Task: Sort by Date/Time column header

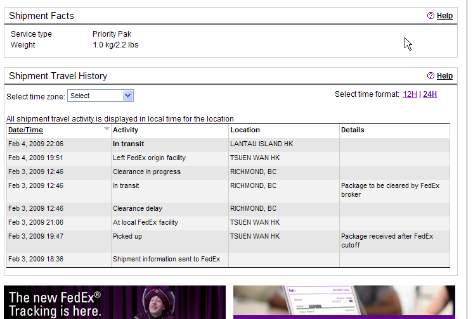Action: click(25, 130)
